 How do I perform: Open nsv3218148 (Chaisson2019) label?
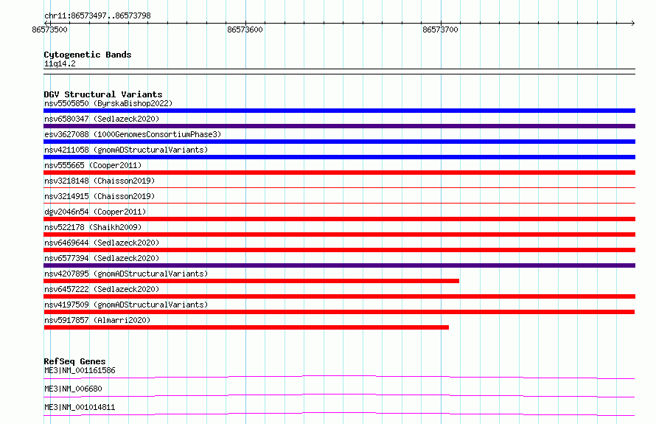tap(100, 181)
